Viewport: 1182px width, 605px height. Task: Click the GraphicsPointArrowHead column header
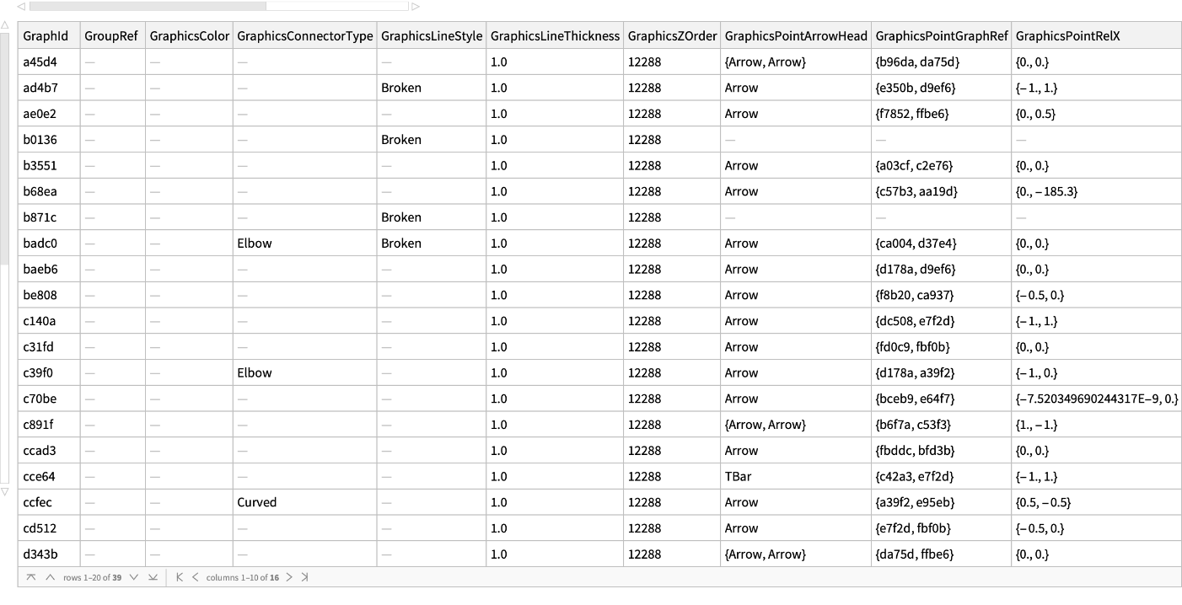tap(796, 36)
